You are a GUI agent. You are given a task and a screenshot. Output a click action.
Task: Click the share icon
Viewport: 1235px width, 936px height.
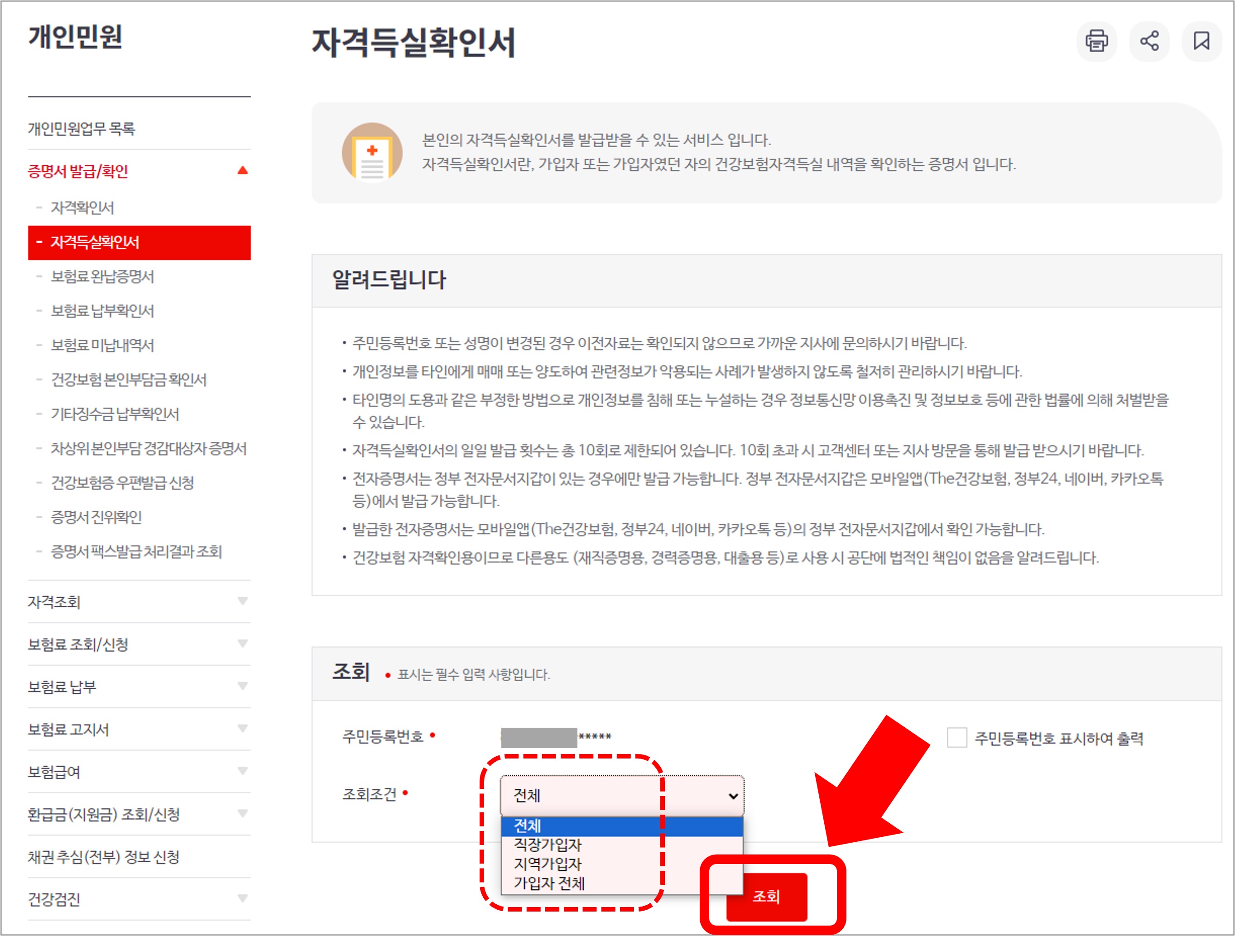(1149, 41)
